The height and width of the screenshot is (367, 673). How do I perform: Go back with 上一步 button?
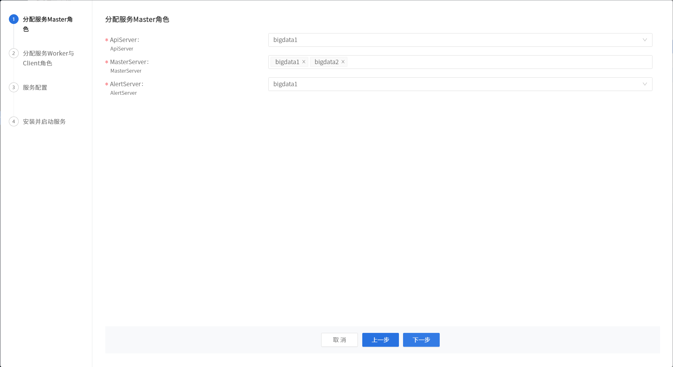380,340
